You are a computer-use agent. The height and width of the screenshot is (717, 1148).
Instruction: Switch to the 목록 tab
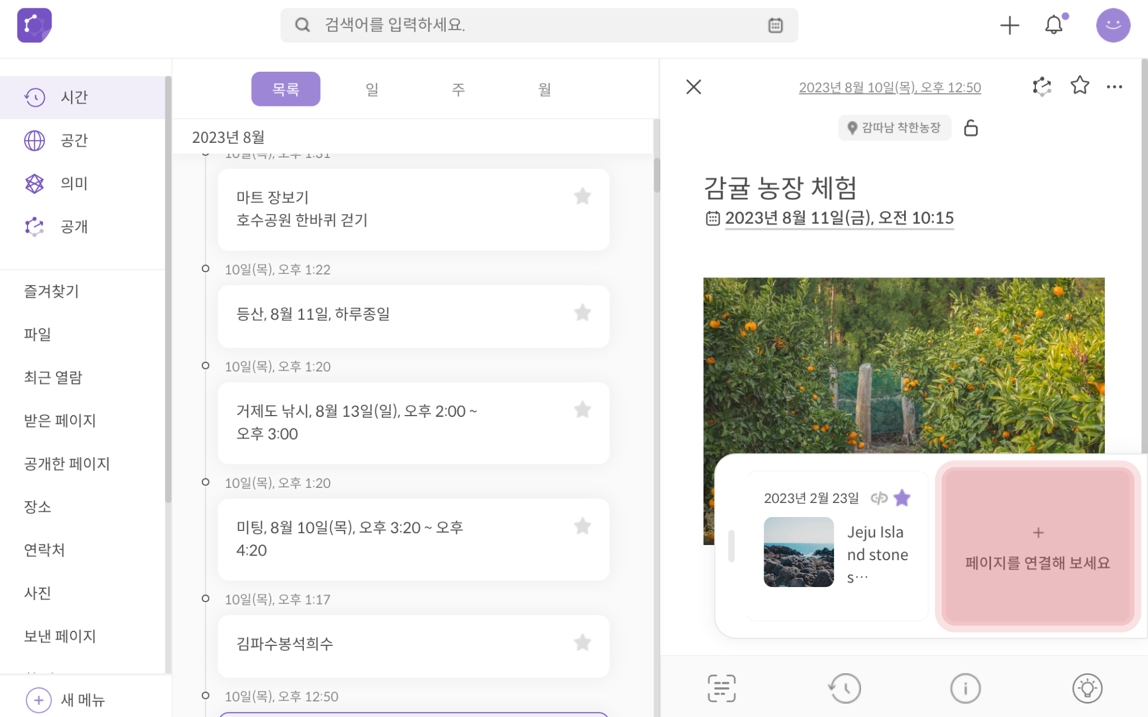point(286,89)
